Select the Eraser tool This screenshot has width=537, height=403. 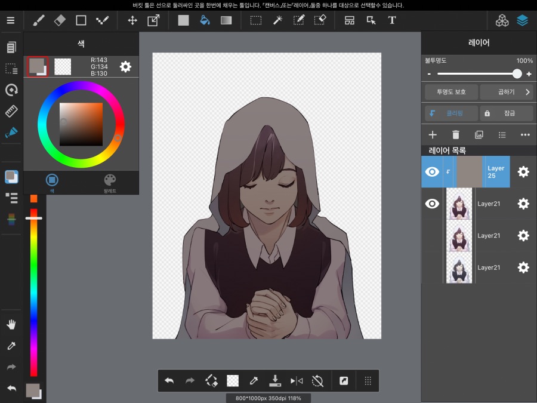60,20
